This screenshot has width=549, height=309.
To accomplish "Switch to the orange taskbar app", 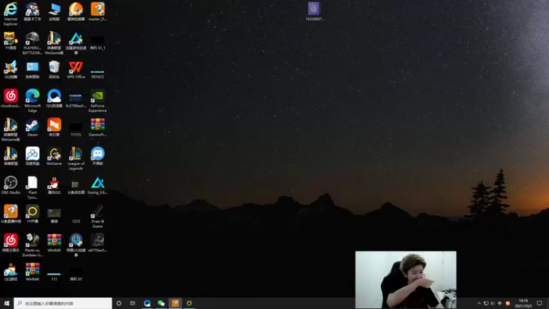I will coord(175,303).
